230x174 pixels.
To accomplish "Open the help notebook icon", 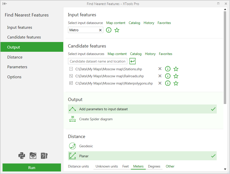I will pyautogui.click(x=44, y=156).
